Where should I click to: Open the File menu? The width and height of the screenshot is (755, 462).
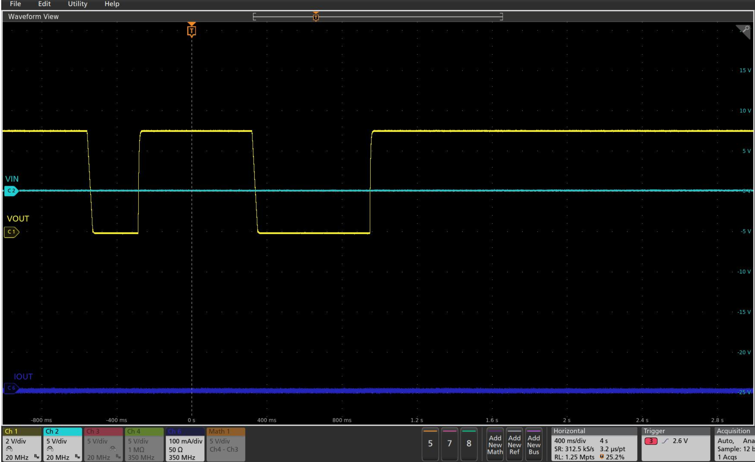[x=15, y=4]
